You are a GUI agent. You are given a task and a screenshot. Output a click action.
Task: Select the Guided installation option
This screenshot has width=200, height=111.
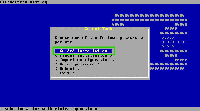pos(84,51)
